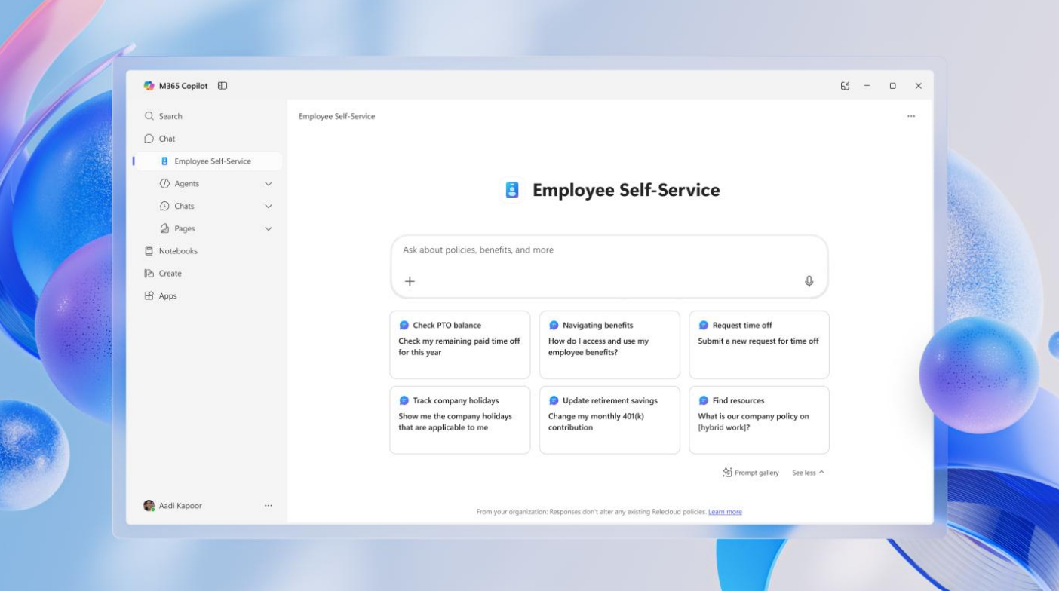Expand the Chats section chevron
The image size is (1059, 591).
click(269, 206)
